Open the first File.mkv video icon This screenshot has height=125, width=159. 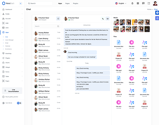click(x=132, y=43)
